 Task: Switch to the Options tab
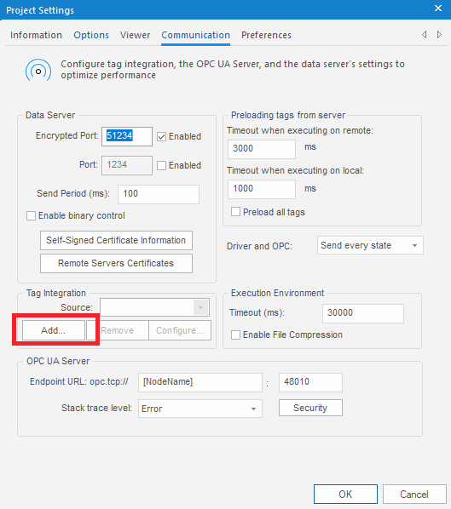click(91, 35)
